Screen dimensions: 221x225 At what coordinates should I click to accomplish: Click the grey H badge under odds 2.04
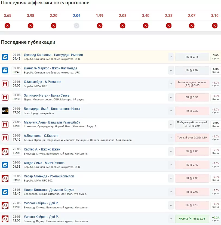click(76, 26)
